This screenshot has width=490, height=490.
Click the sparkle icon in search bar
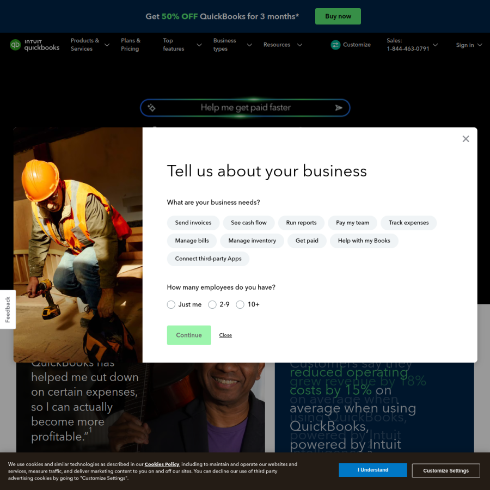point(151,108)
